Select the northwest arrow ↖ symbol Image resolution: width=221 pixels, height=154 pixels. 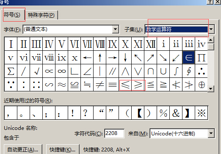(138, 58)
